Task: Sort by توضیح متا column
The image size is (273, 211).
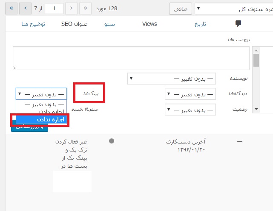Action: click(33, 24)
